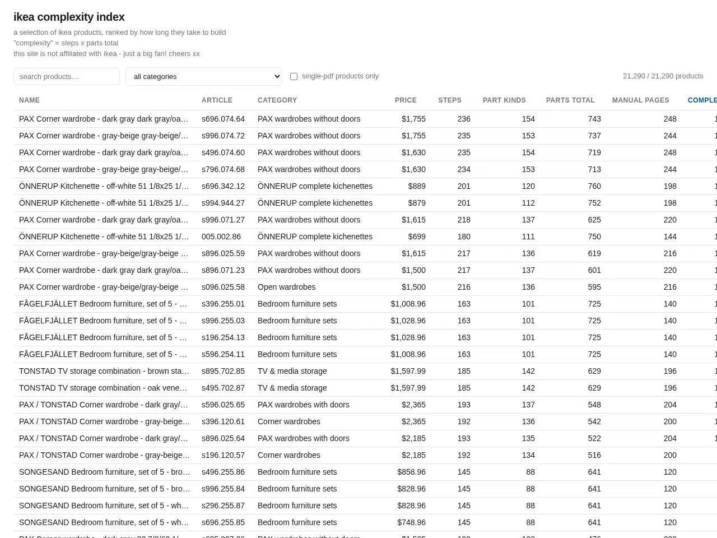Select article number s696.074.64
The height and width of the screenshot is (538, 717).
tap(223, 119)
